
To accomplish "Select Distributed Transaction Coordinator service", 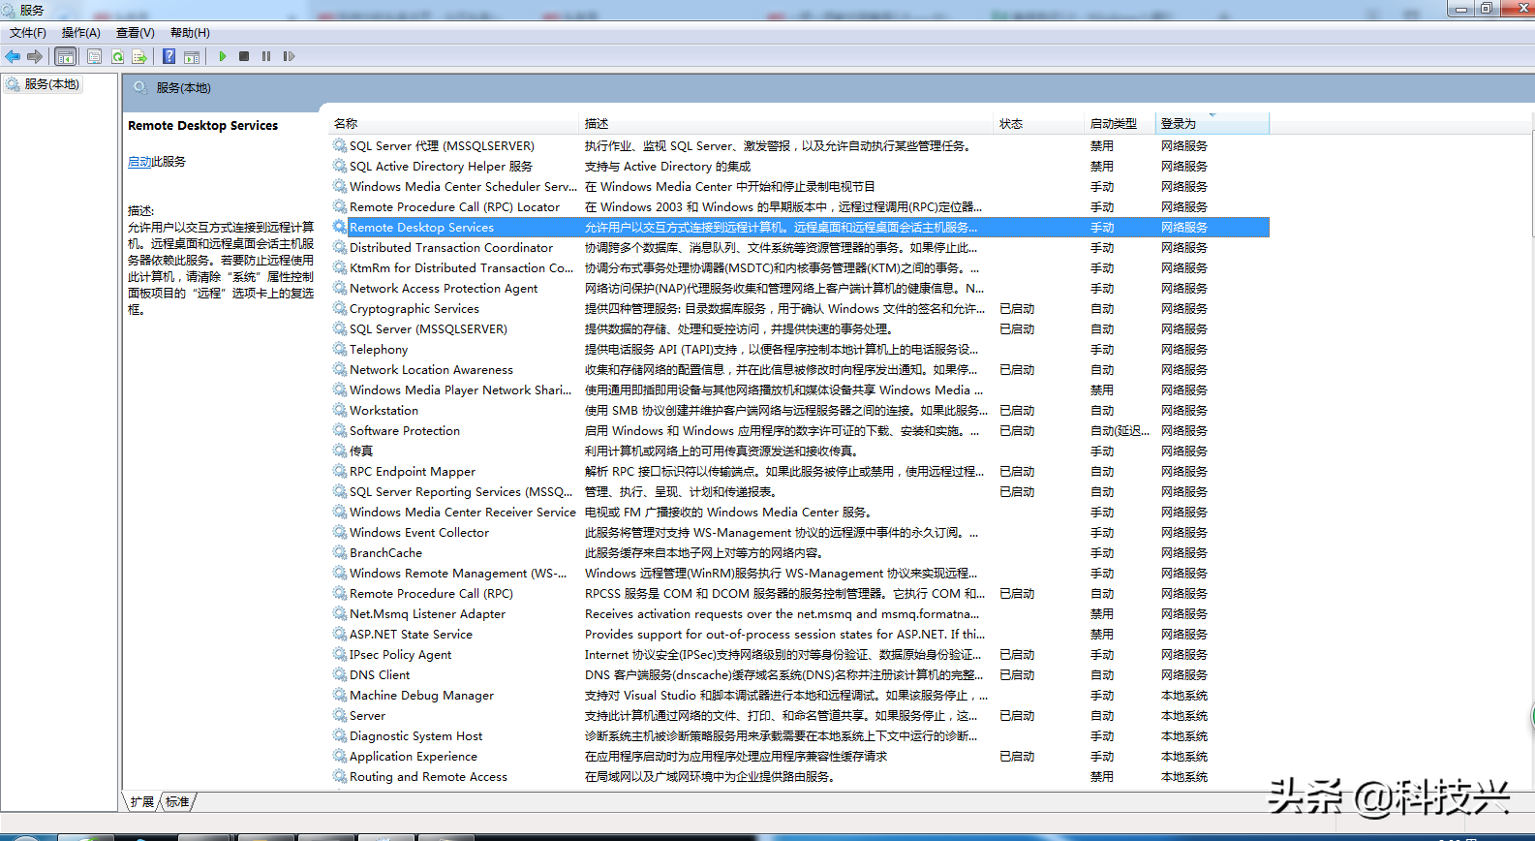I will click(x=800, y=247).
